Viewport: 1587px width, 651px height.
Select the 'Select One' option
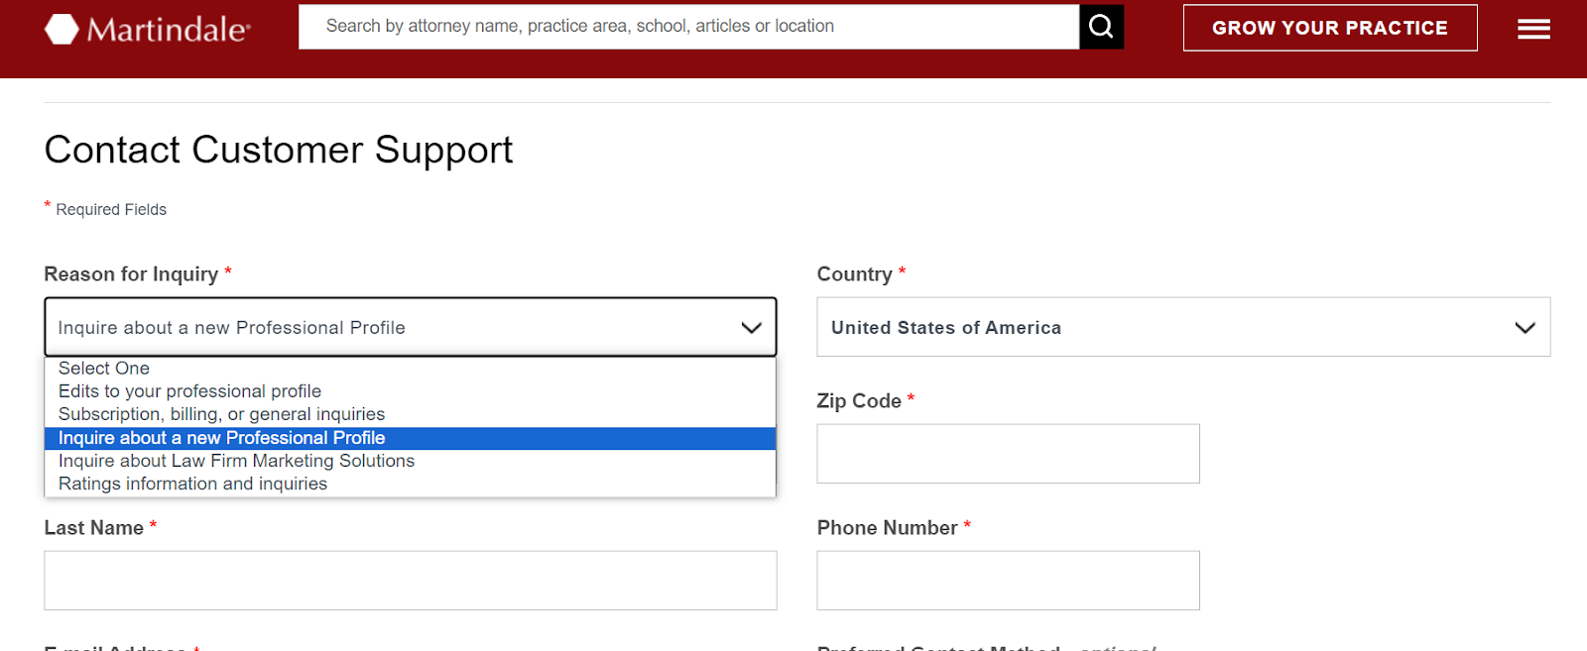(x=411, y=369)
